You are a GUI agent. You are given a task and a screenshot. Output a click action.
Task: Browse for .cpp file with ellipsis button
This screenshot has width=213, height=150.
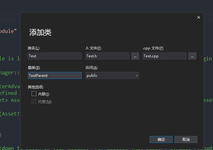[x=192, y=56]
